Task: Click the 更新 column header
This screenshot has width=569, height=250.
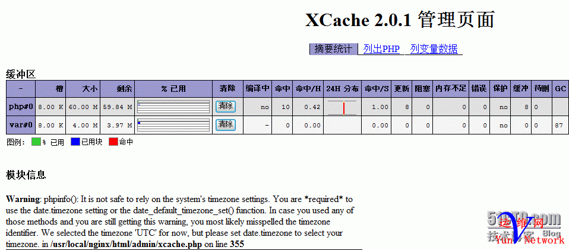Action: click(x=402, y=89)
